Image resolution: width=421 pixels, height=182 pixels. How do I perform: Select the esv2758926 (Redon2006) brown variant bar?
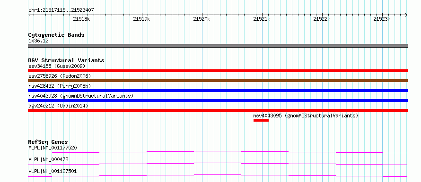(x=218, y=81)
